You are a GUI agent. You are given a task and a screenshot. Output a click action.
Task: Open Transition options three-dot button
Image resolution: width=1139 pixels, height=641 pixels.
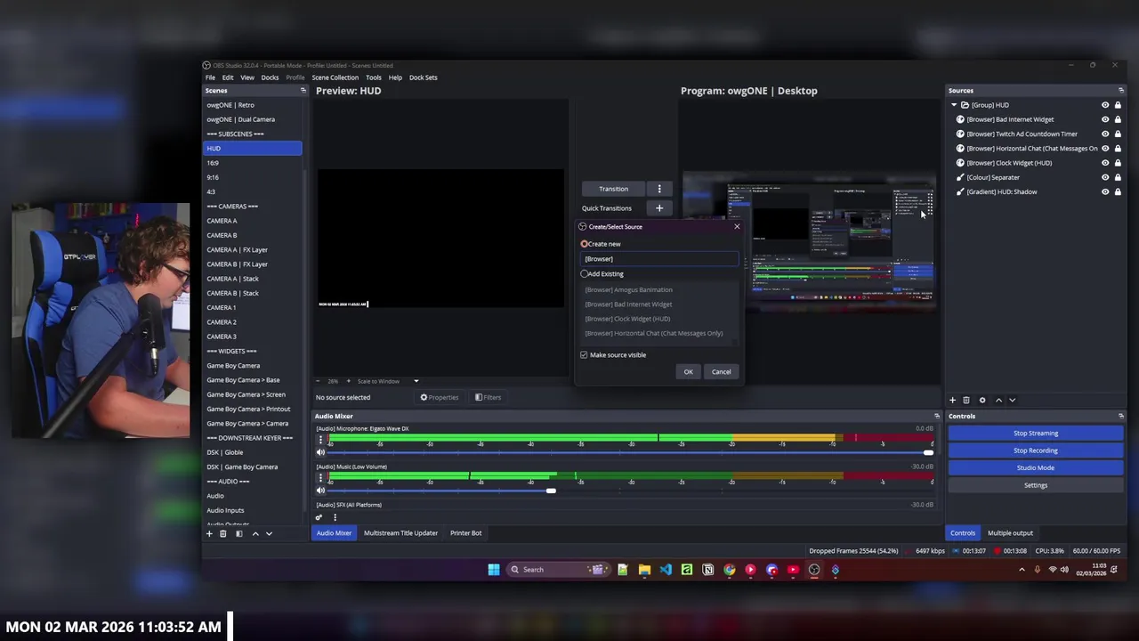pos(659,189)
